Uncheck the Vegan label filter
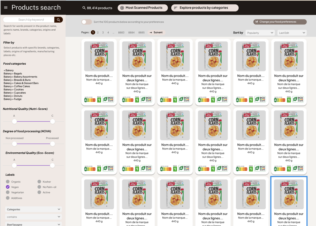Image resolution: width=316 pixels, height=226 pixels. coord(8,187)
